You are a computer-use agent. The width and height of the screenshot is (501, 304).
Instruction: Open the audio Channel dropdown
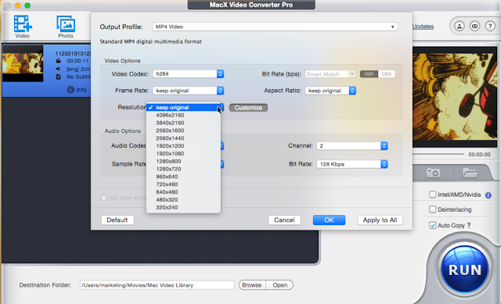pos(352,146)
